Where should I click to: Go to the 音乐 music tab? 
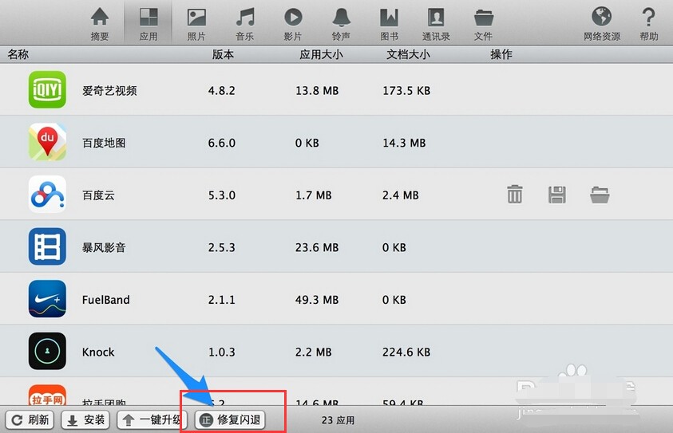click(x=244, y=24)
